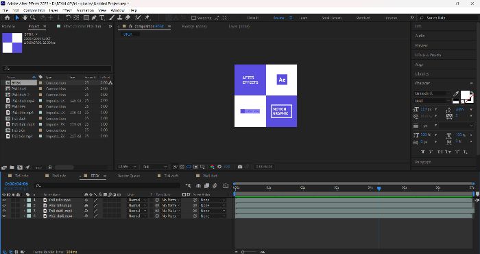Select the Hand tool
This screenshot has width=480, height=254.
pos(25,18)
